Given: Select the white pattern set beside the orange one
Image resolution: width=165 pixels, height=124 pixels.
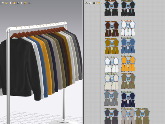Looking at the screenshot, I should 112,64.
